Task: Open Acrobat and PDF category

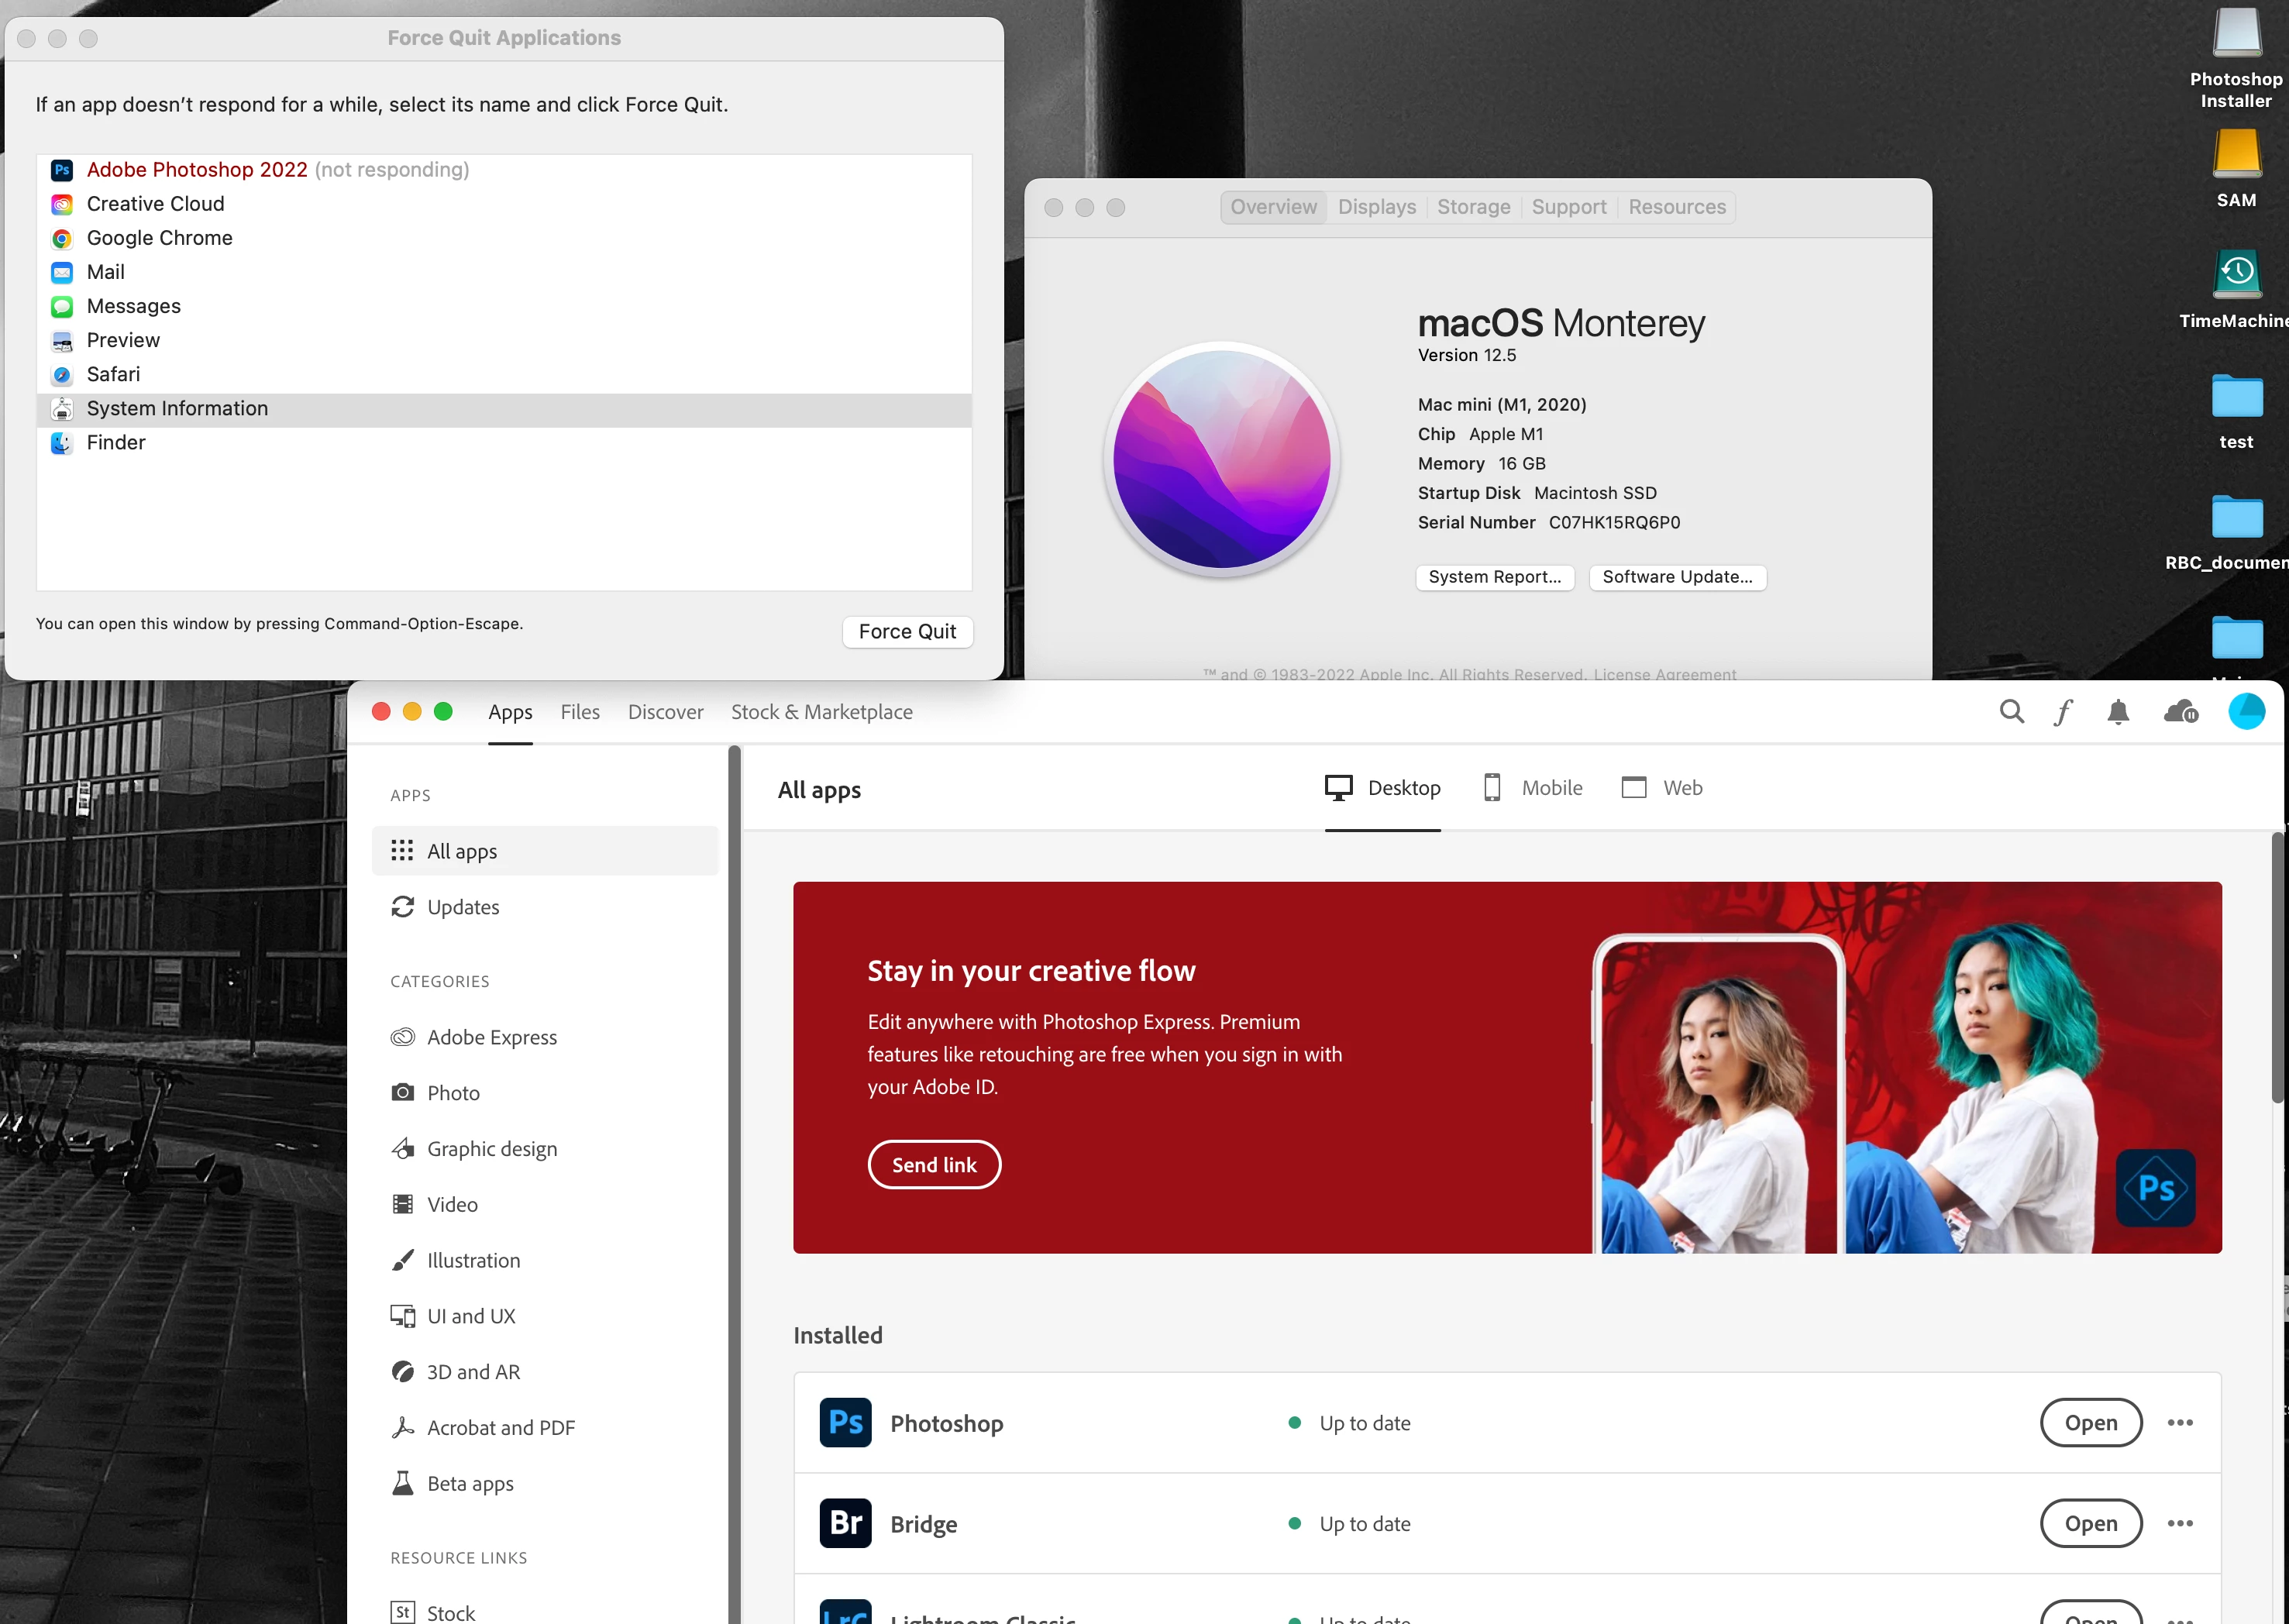Action: click(500, 1428)
